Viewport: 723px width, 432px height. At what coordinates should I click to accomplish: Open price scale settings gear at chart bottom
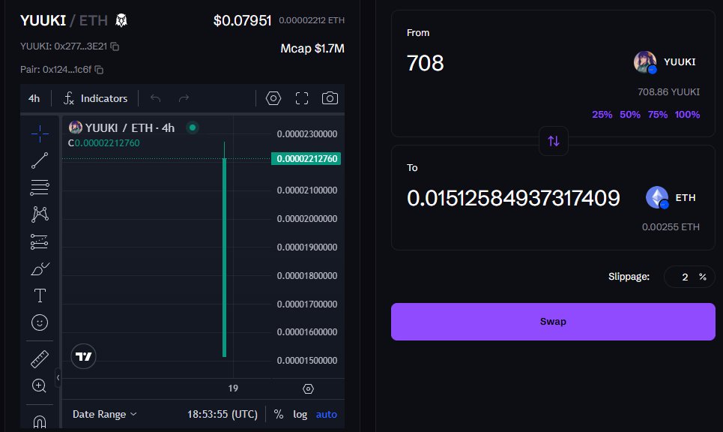point(308,389)
